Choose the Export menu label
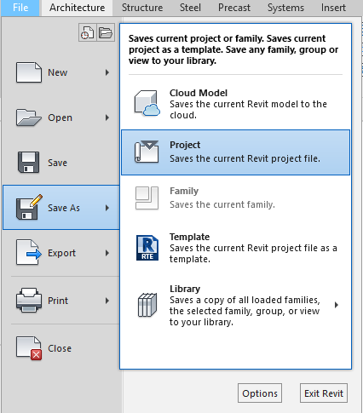Viewport: 363px width, 413px height. click(61, 253)
